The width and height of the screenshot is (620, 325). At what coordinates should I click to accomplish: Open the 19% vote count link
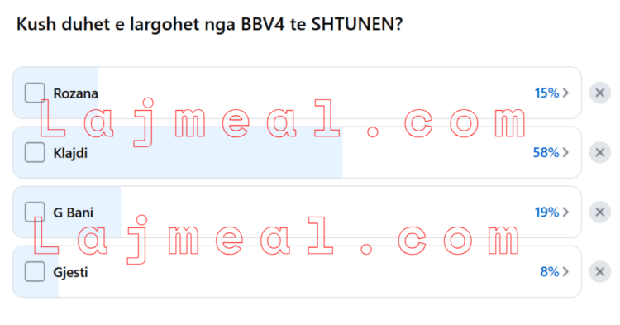[x=547, y=213]
